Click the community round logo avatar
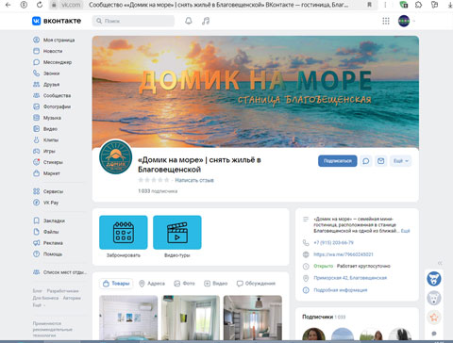 pyautogui.click(x=115, y=157)
